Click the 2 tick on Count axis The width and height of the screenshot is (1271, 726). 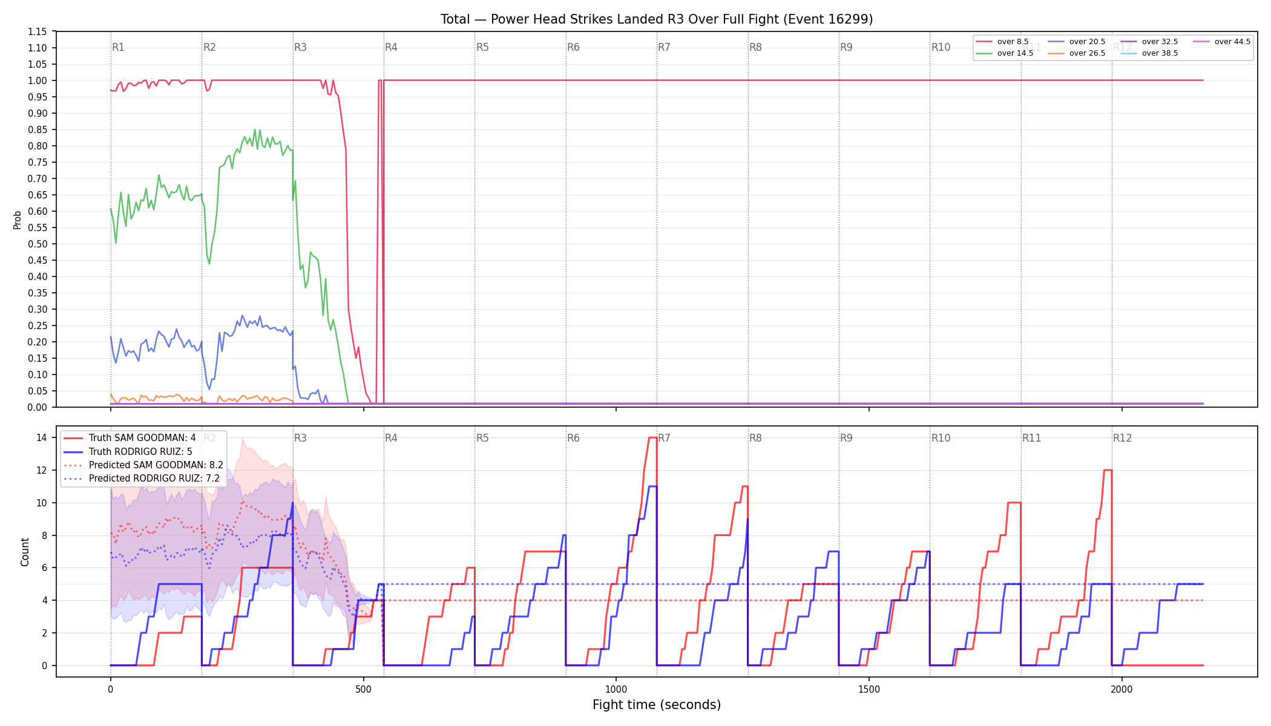[44, 633]
